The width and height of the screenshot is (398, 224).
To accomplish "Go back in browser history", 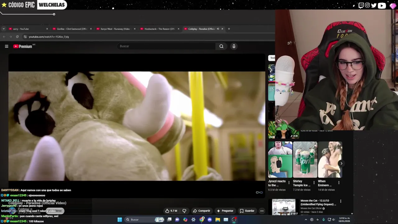I will click(x=4, y=37).
